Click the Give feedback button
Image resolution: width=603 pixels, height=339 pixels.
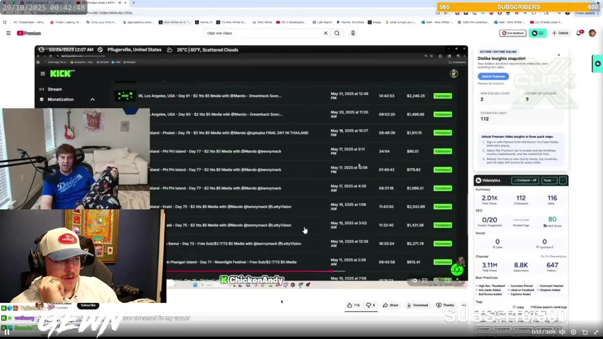513,33
